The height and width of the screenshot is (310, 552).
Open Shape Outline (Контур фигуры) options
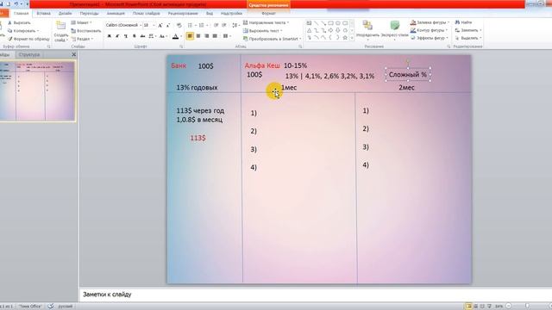(x=430, y=31)
